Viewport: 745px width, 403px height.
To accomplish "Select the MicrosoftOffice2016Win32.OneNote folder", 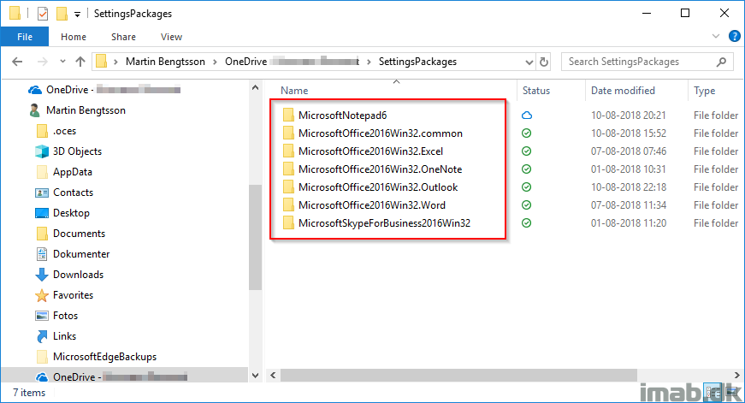I will click(380, 169).
